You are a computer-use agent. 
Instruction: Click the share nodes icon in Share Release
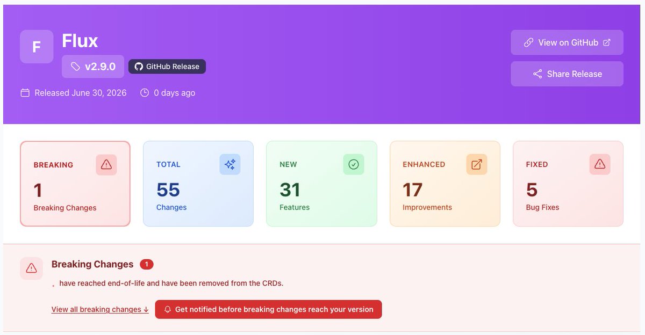click(537, 74)
